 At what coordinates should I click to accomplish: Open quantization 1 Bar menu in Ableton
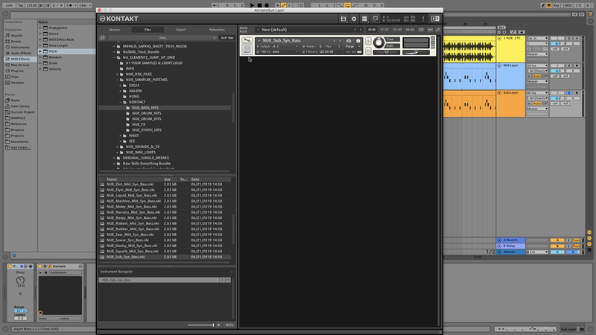85,5
